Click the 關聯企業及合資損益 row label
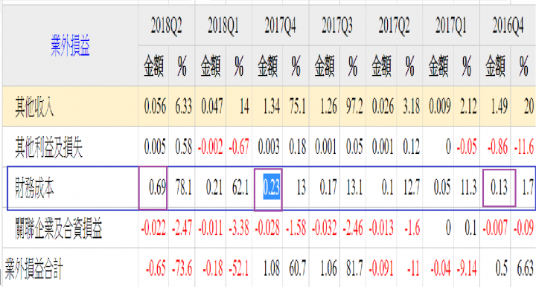 pyautogui.click(x=59, y=228)
